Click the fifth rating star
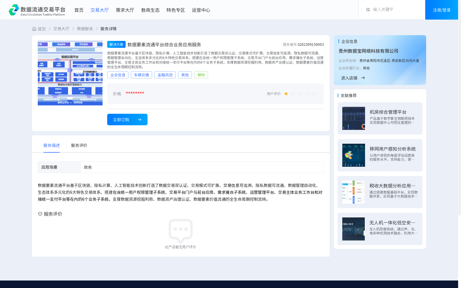461x288 pixels. click(x=314, y=94)
